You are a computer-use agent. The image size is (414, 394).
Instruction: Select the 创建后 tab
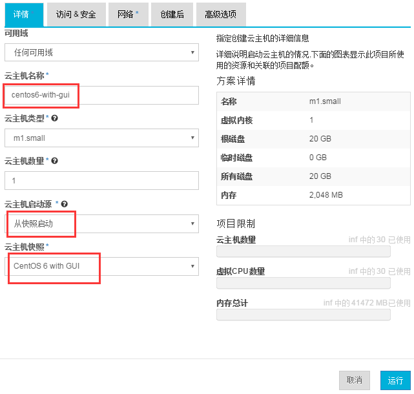click(x=172, y=14)
